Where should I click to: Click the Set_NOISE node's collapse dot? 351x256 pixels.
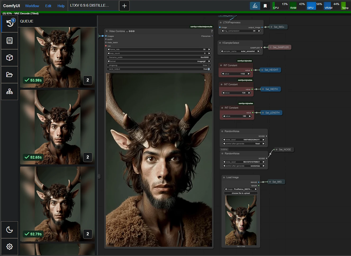[276, 150]
